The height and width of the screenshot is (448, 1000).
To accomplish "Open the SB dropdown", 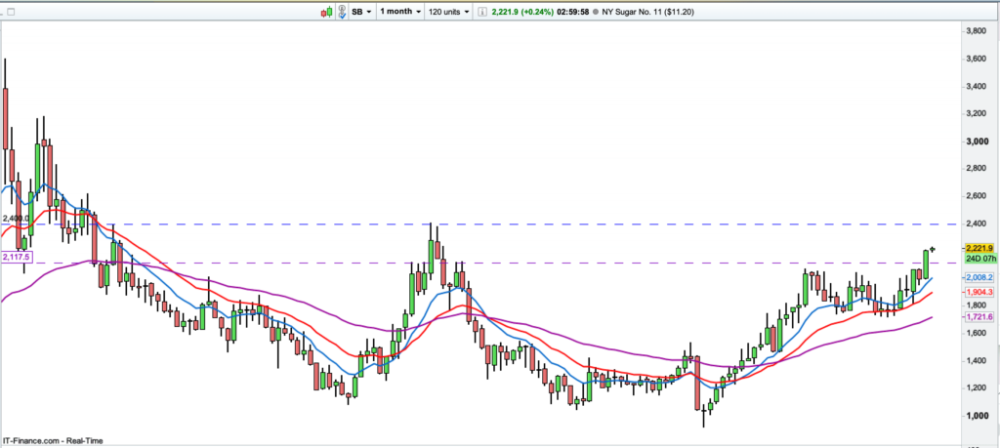I will (x=361, y=11).
